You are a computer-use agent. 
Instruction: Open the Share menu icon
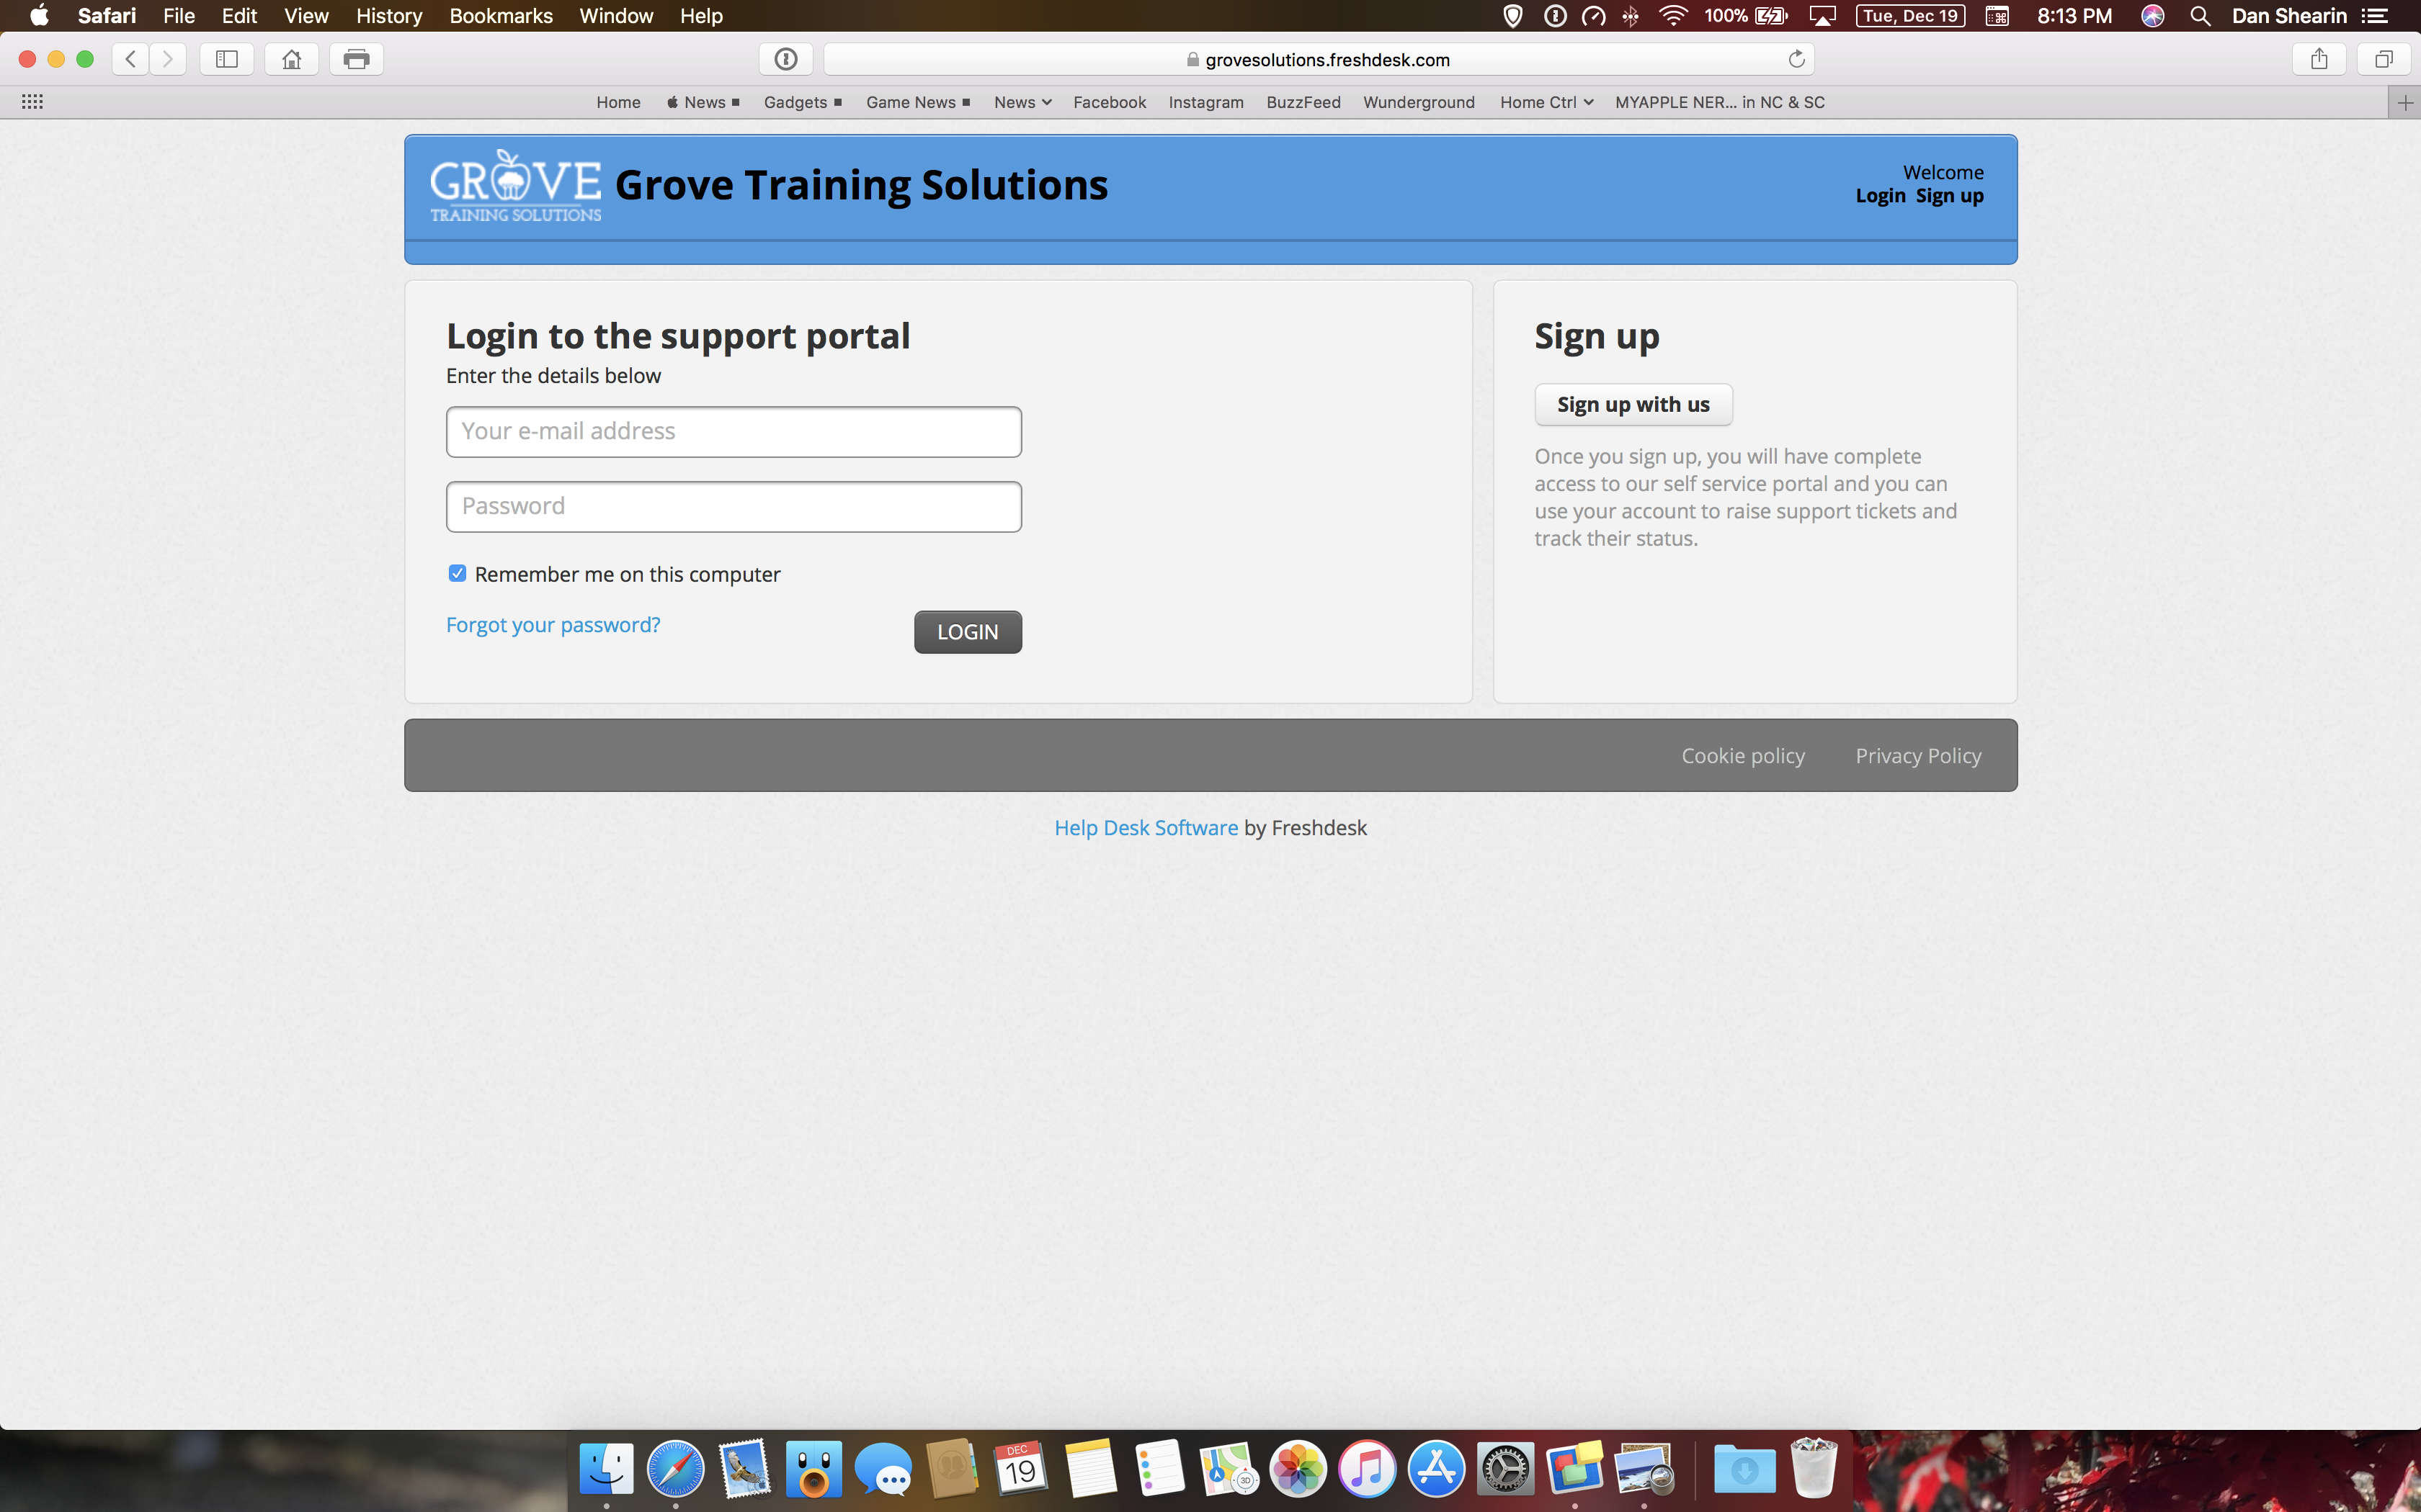pyautogui.click(x=2319, y=59)
